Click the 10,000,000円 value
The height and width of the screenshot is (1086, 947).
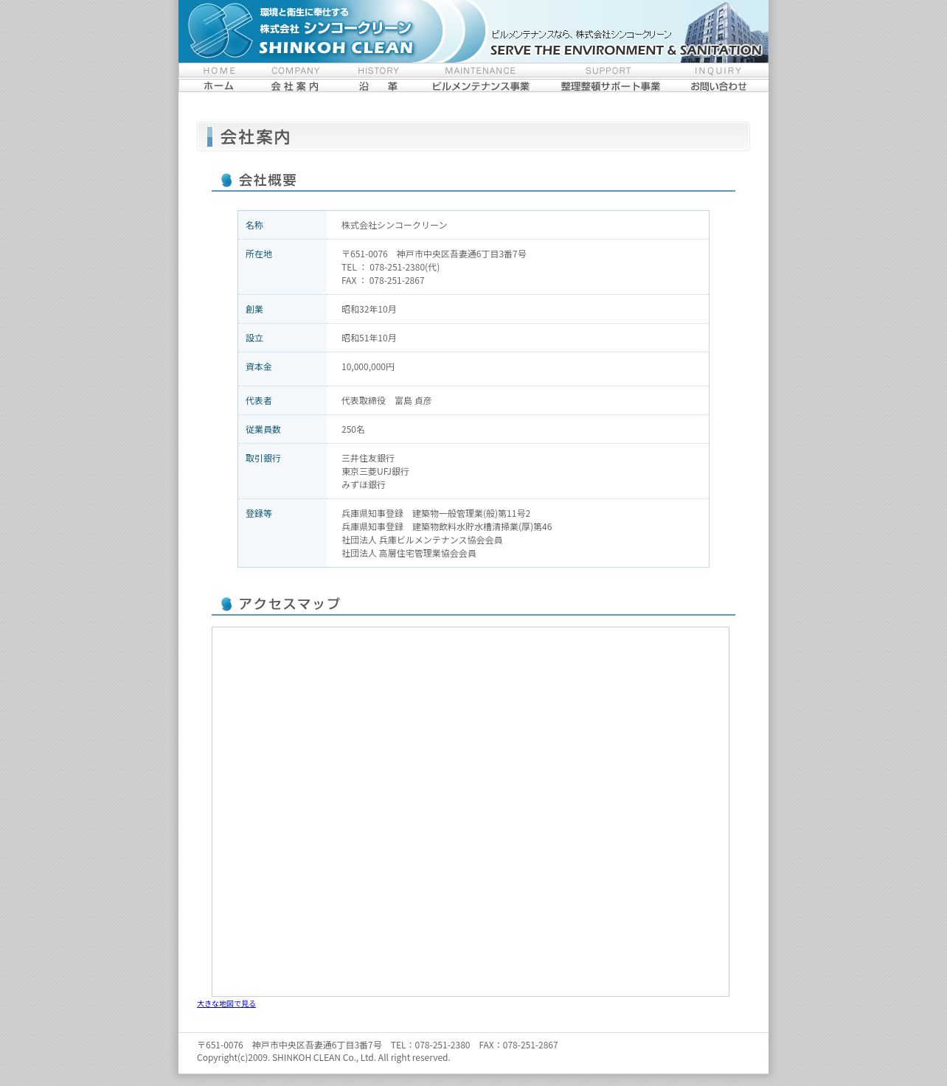point(368,366)
